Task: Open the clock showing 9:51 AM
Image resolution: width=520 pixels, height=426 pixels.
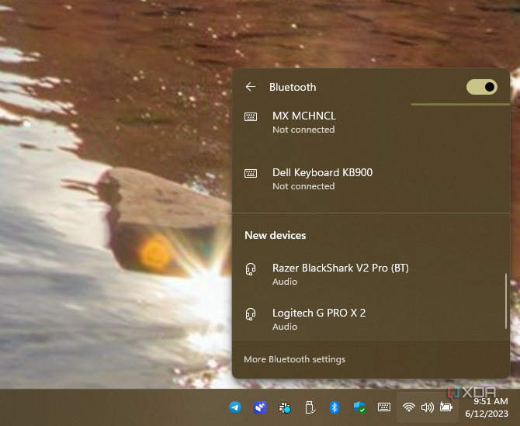Action: [x=491, y=407]
